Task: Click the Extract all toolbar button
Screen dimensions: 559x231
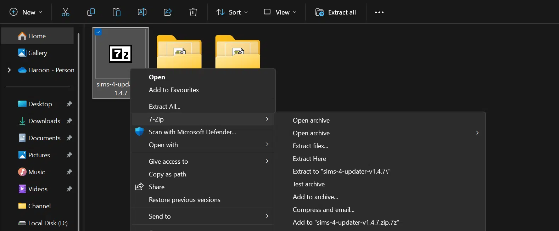Action: [336, 12]
